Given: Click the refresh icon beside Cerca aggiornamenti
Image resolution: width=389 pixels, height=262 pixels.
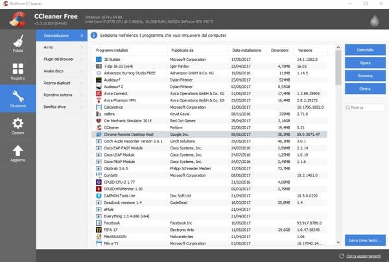Looking at the screenshot, I should pos(342,256).
